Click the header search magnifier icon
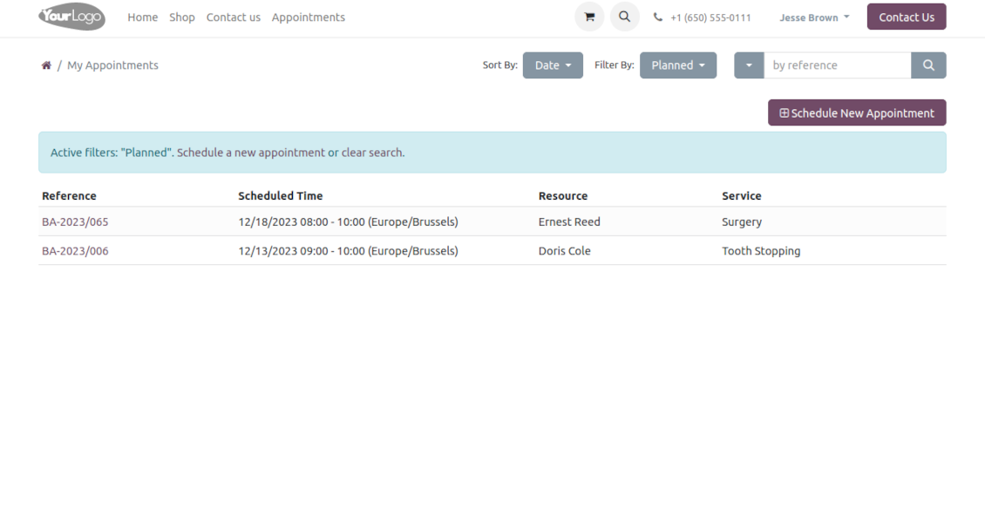The width and height of the screenshot is (985, 517). pyautogui.click(x=624, y=17)
